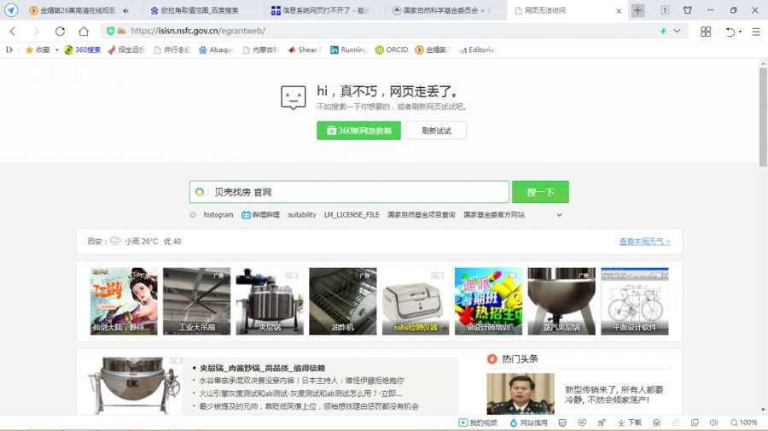
Task: Open the extensions grid icon in toolbar
Action: [706, 31]
